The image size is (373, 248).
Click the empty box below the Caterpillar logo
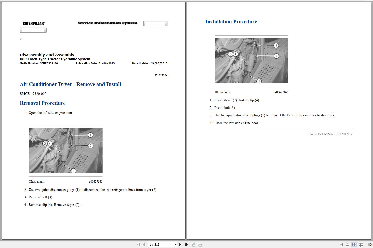coord(33,30)
